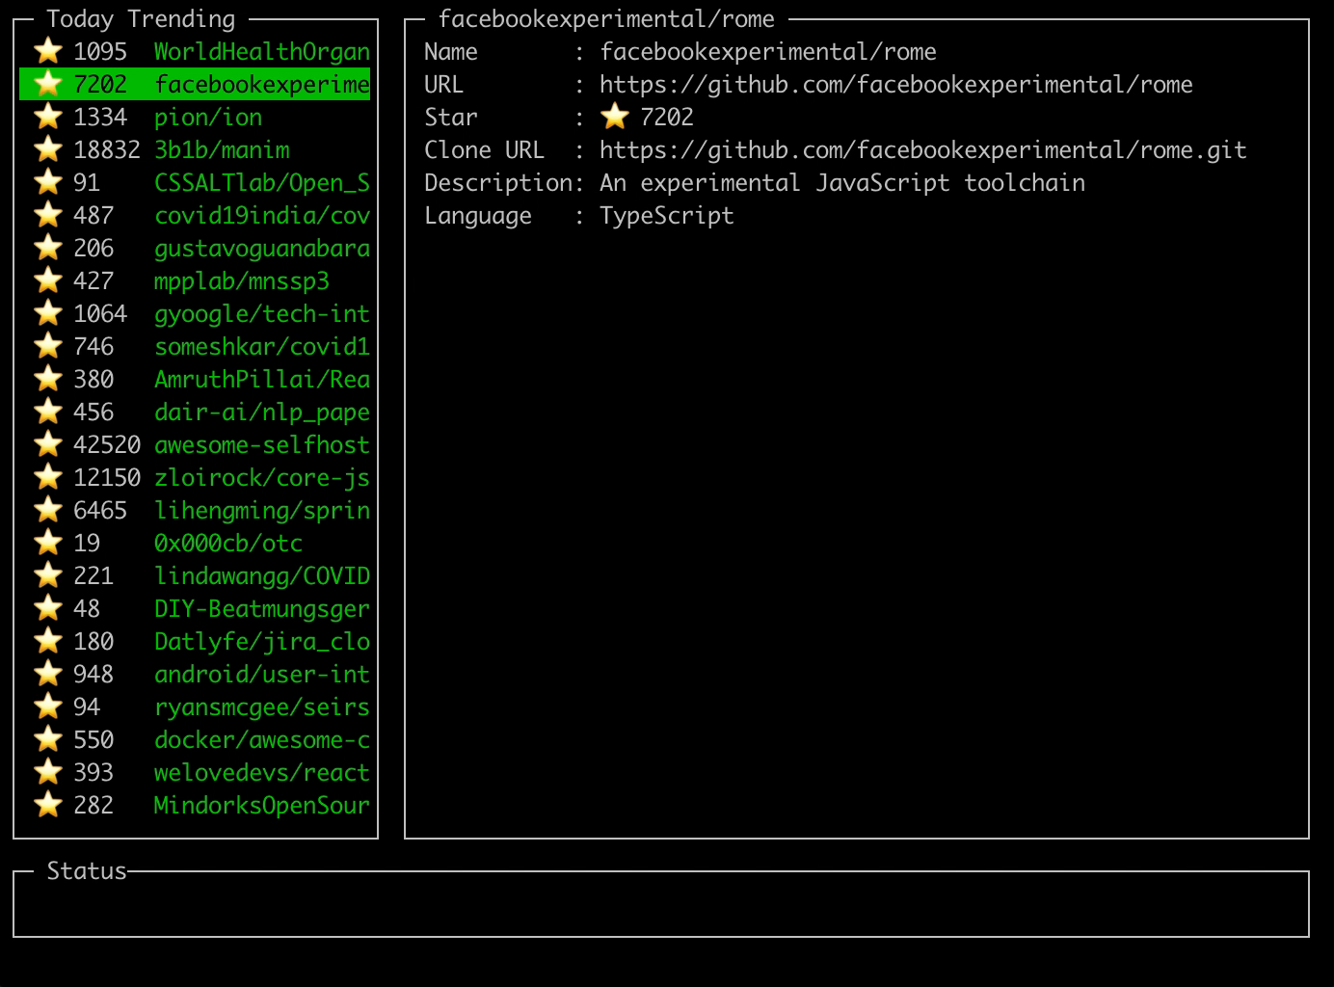Click the 7202 star count in details
The width and height of the screenshot is (1334, 987).
coord(667,118)
